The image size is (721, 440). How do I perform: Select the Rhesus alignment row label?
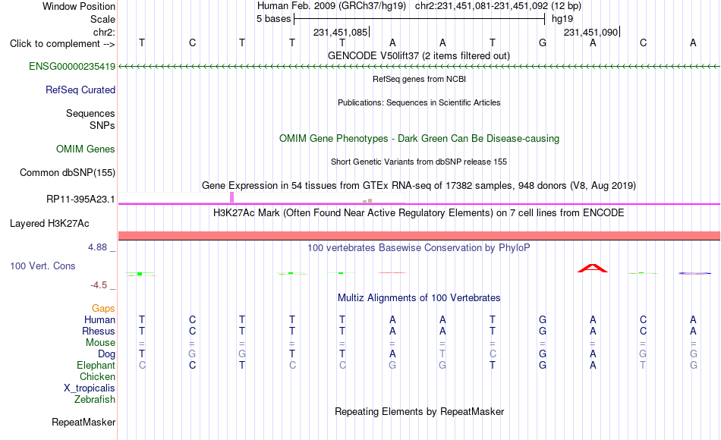(x=99, y=331)
